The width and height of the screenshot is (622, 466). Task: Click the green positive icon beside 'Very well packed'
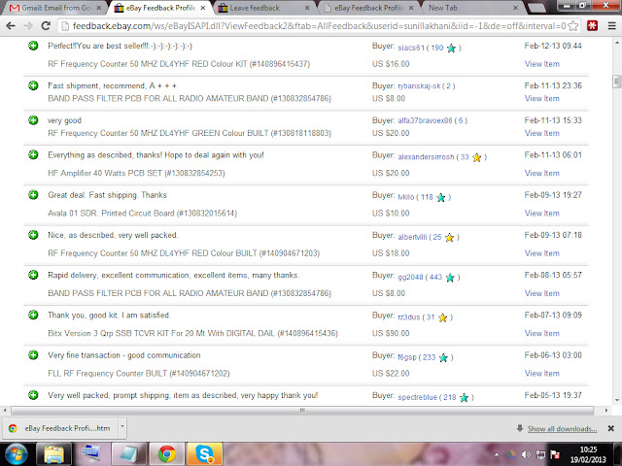tap(33, 395)
